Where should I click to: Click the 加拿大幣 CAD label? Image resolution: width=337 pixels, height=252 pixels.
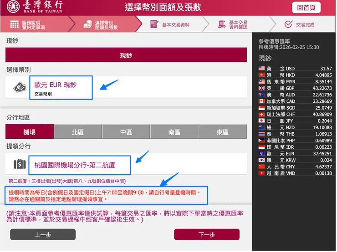click(x=281, y=101)
